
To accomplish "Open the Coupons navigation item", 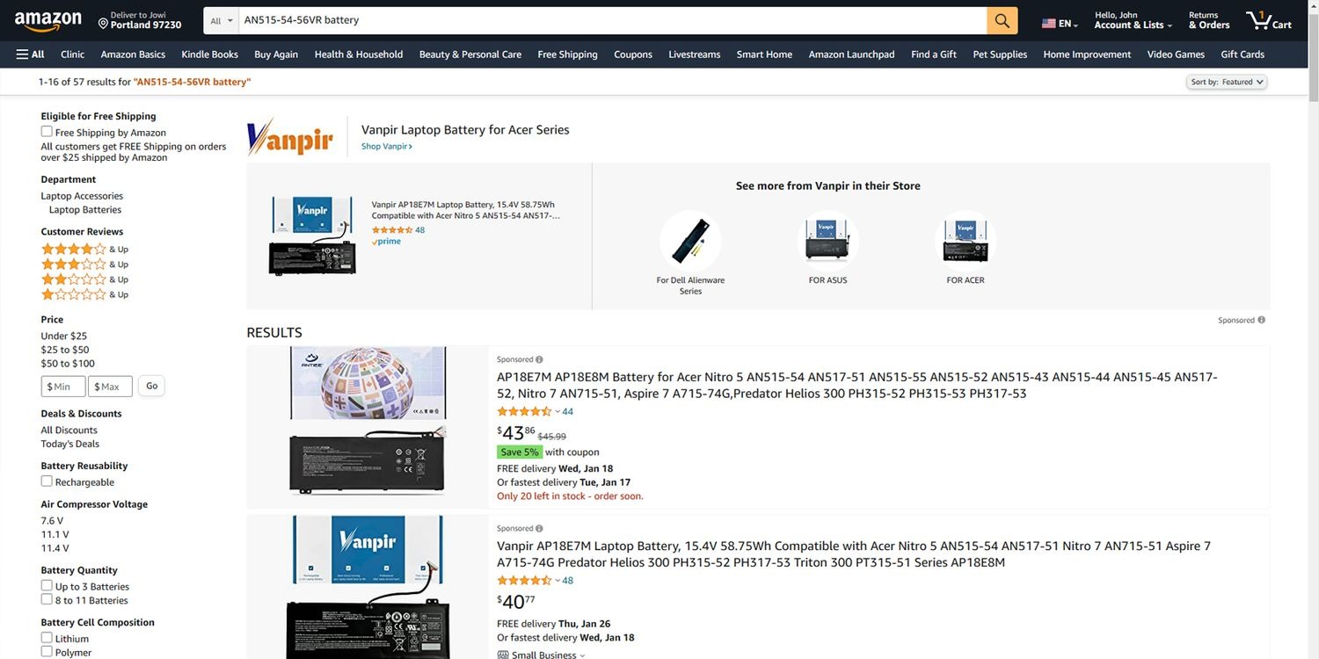I will [x=633, y=54].
